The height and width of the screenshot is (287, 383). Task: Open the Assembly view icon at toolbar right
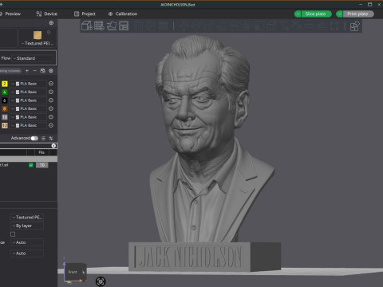354,26
